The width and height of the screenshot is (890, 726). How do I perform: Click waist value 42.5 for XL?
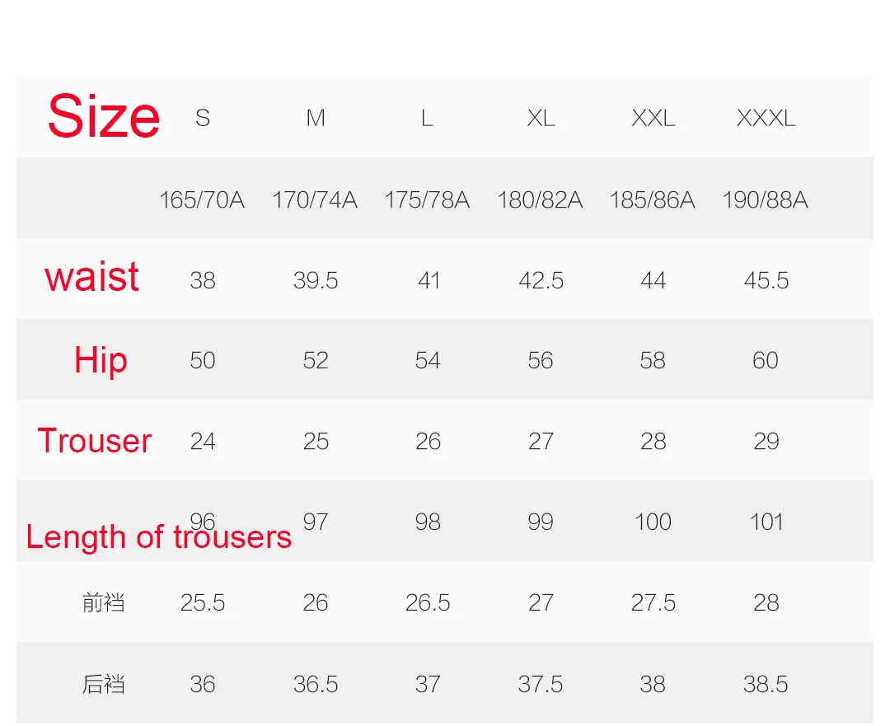click(541, 280)
